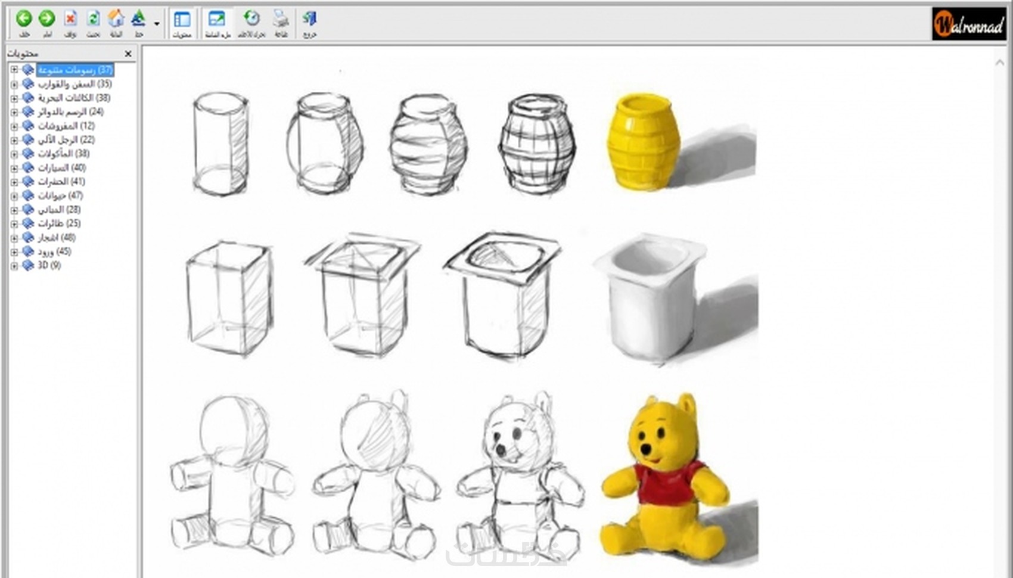Click the clock with green arrow toolbar icon
The image size is (1013, 578).
252,19
